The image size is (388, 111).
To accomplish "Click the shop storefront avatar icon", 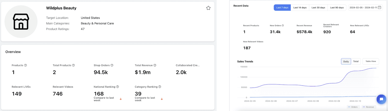I will point(21,22).
